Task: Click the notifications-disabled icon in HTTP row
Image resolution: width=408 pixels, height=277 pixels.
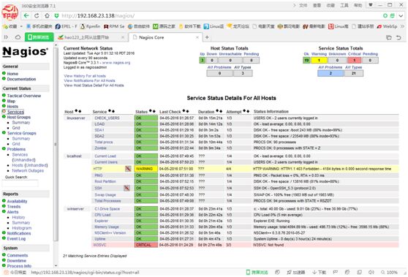Action: pos(128,169)
